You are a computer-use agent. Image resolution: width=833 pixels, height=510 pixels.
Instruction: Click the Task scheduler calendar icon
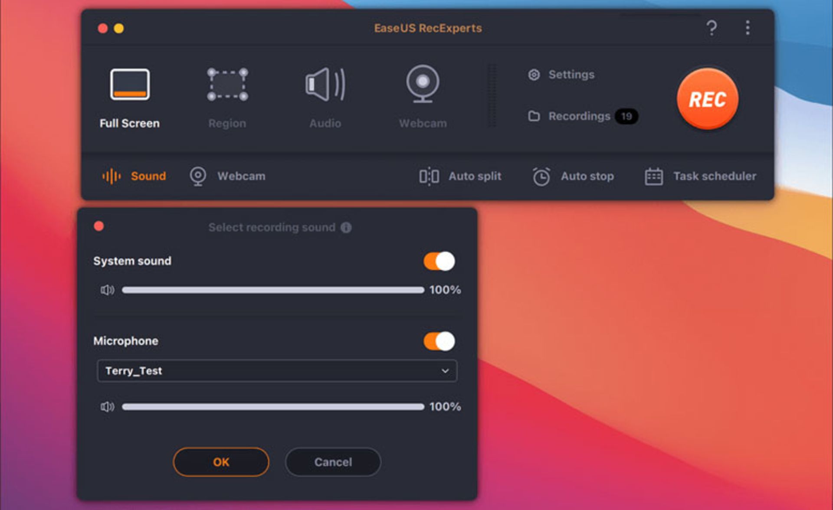(x=653, y=177)
